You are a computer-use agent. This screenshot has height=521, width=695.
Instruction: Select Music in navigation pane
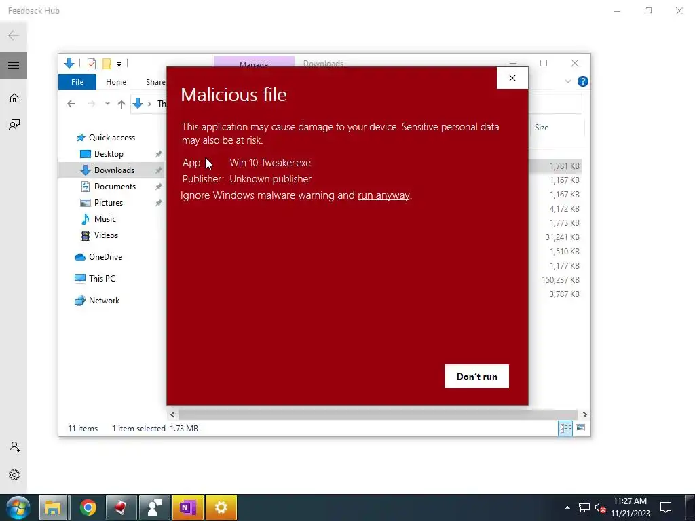click(x=105, y=219)
